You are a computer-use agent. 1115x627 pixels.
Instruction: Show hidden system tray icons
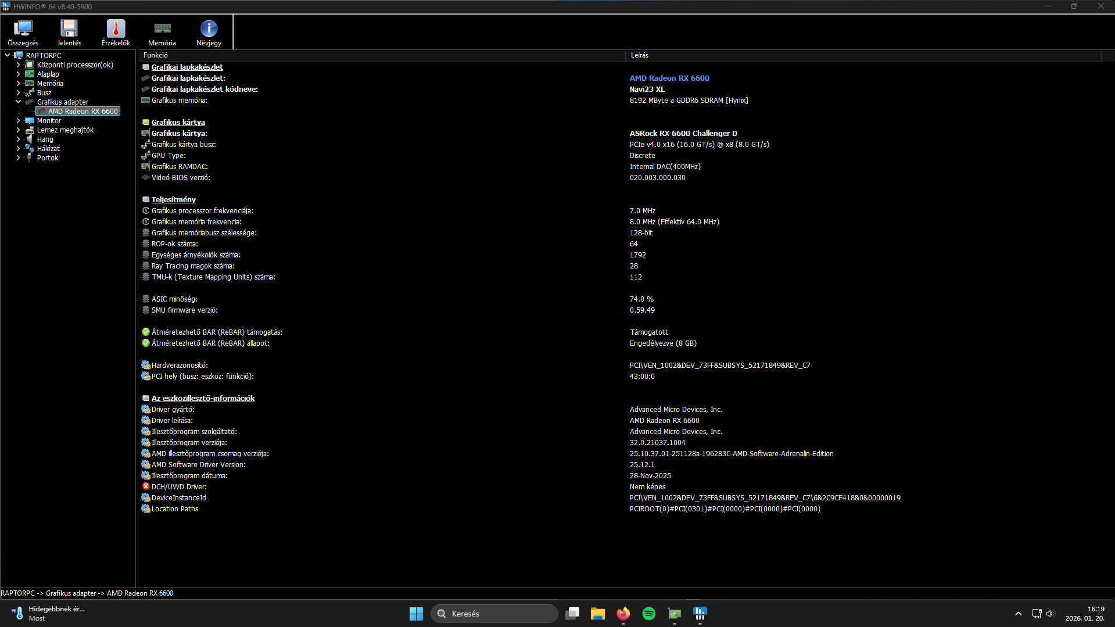[1018, 614]
